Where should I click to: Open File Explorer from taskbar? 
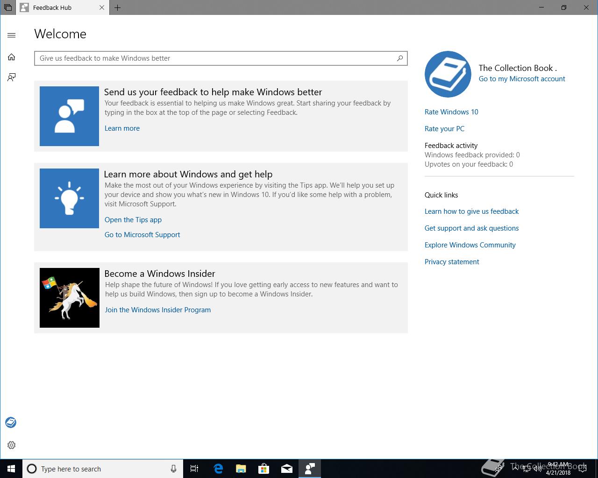pos(241,469)
